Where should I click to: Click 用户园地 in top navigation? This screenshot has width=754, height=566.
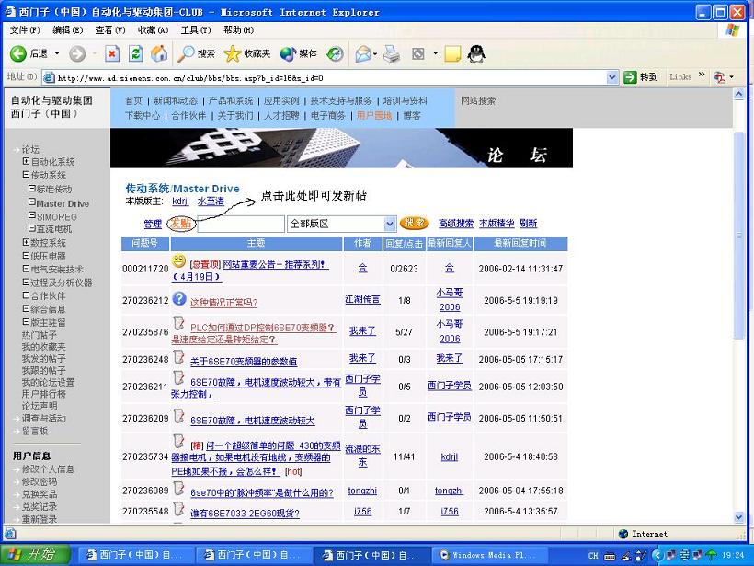374,116
